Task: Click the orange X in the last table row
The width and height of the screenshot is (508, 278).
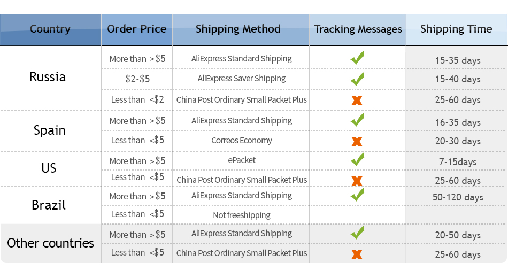Action: point(357,254)
